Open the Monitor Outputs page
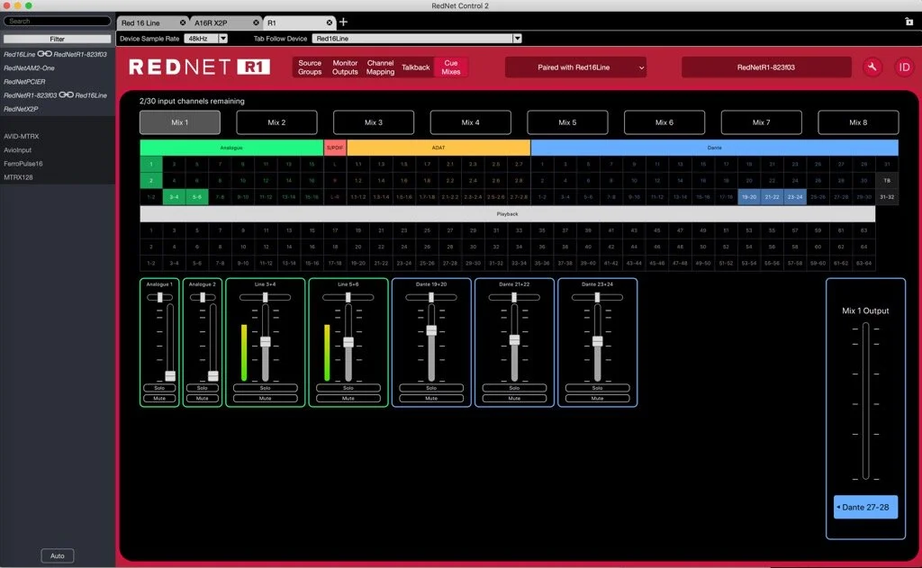This screenshot has height=568, width=922. coord(345,67)
